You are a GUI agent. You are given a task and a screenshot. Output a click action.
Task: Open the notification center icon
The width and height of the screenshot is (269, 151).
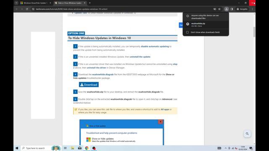pyautogui.click(x=251, y=148)
